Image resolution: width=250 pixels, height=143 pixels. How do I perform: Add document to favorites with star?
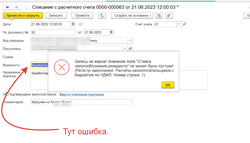[26, 7]
